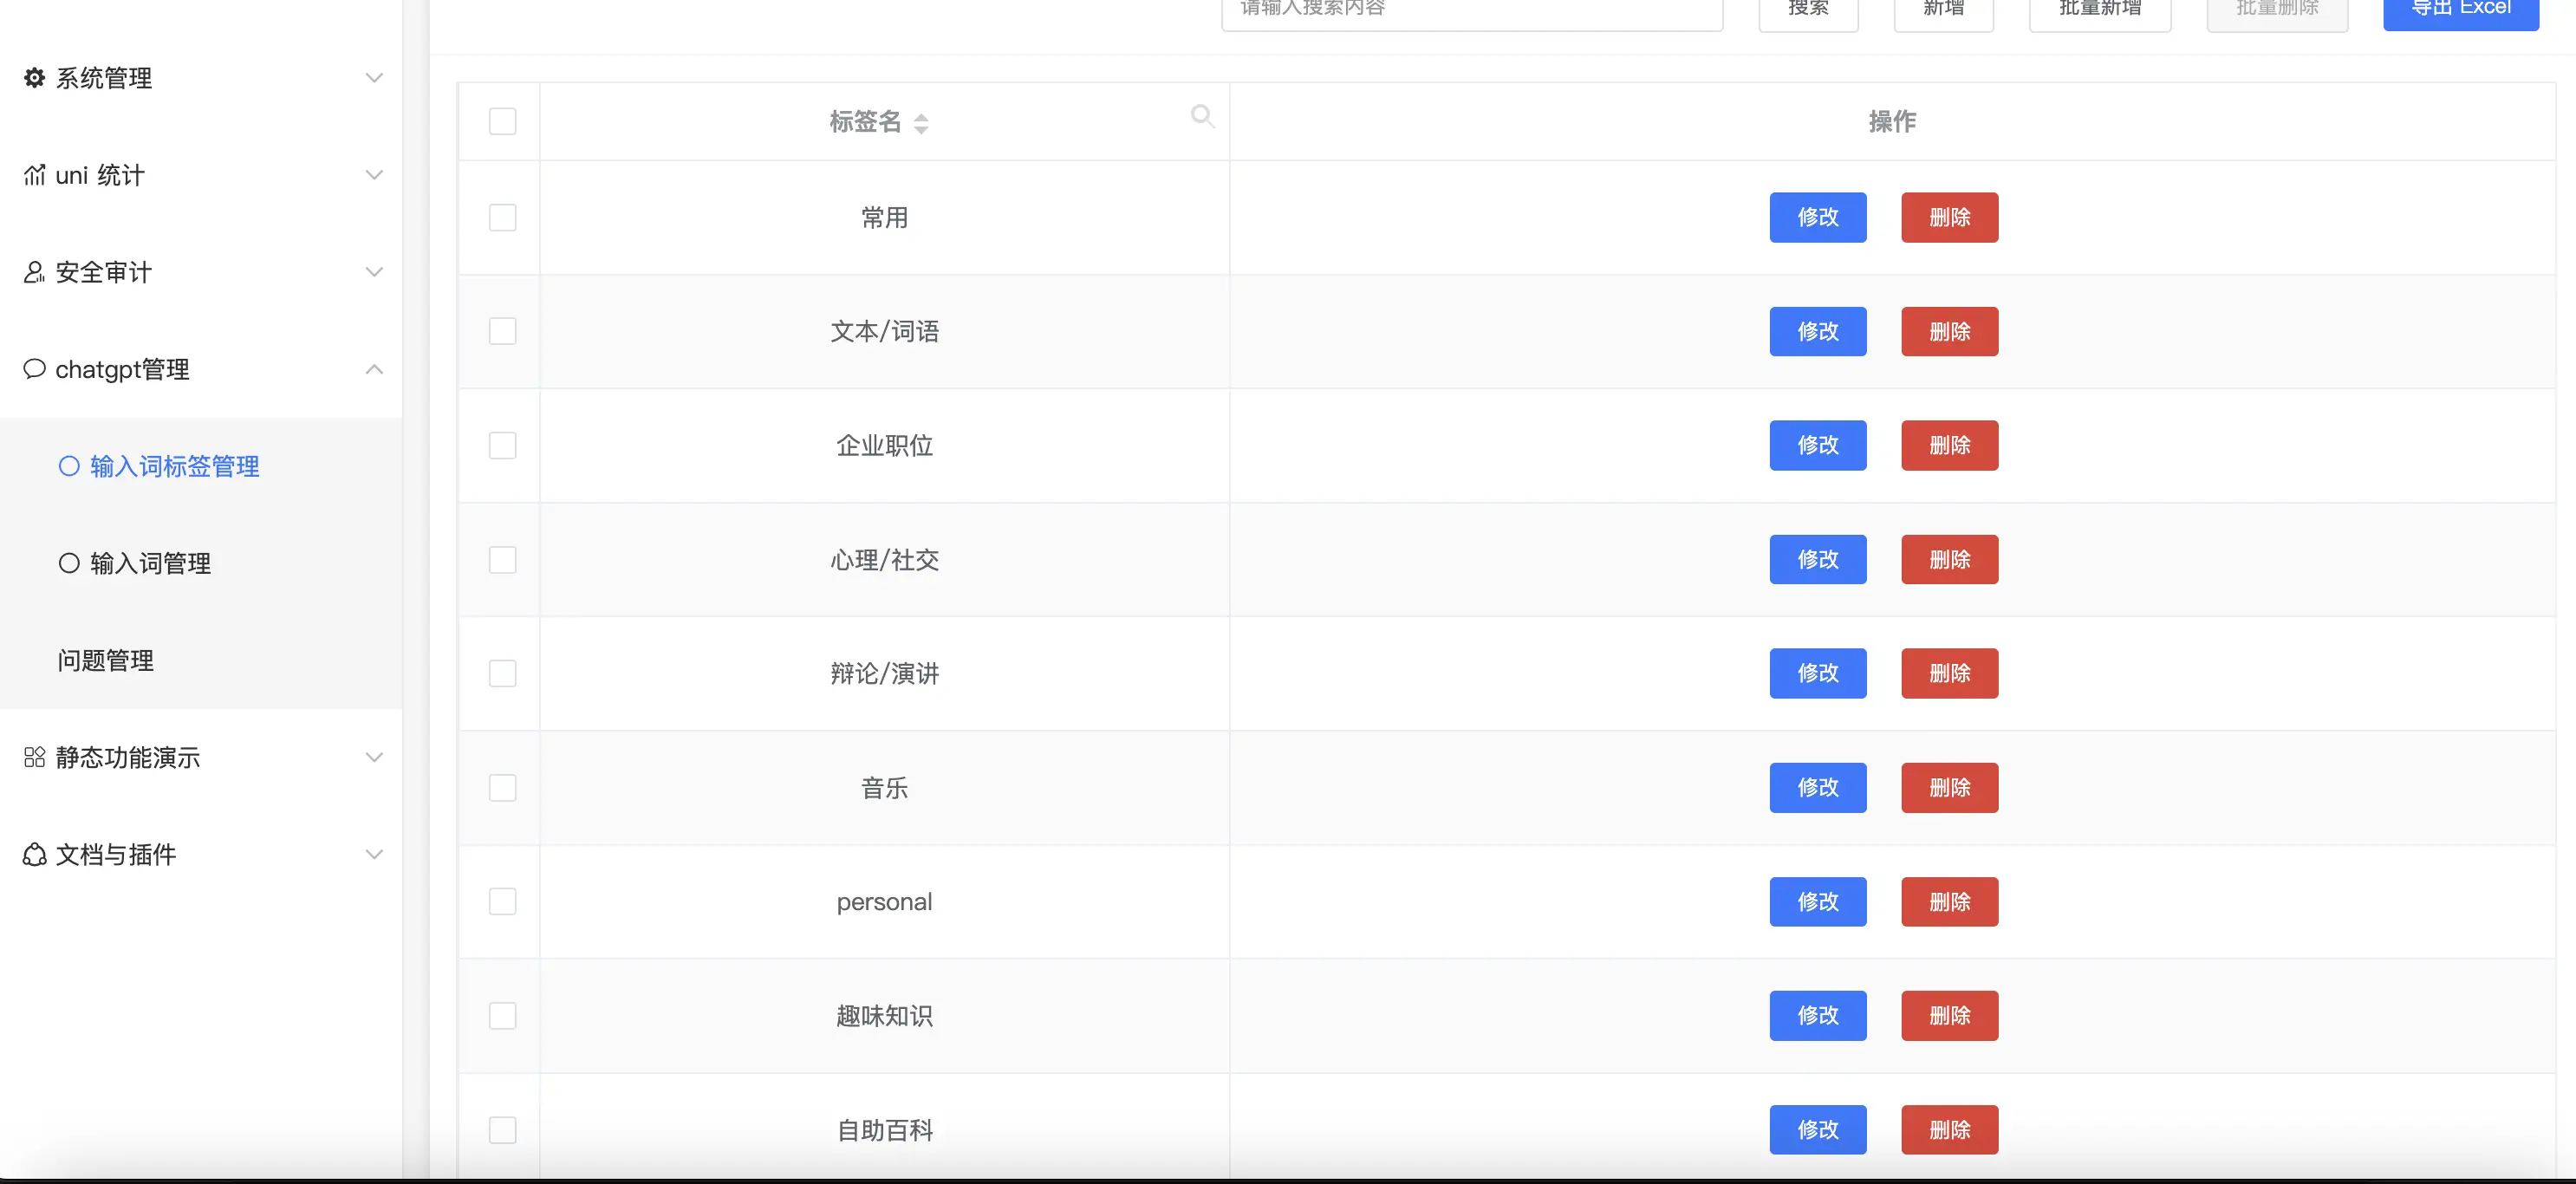Viewport: 2576px width, 1184px height.
Task: Click the user icon beside 安全审计
Action: [34, 272]
